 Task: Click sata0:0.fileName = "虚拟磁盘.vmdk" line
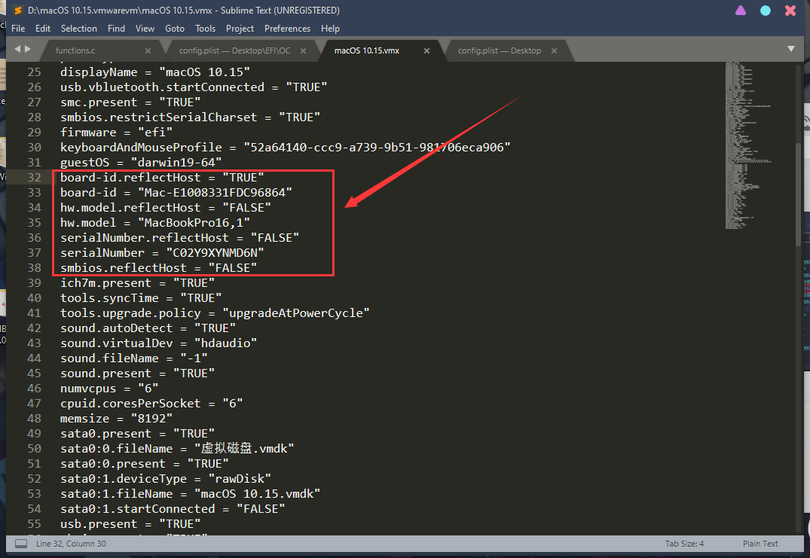(x=177, y=449)
